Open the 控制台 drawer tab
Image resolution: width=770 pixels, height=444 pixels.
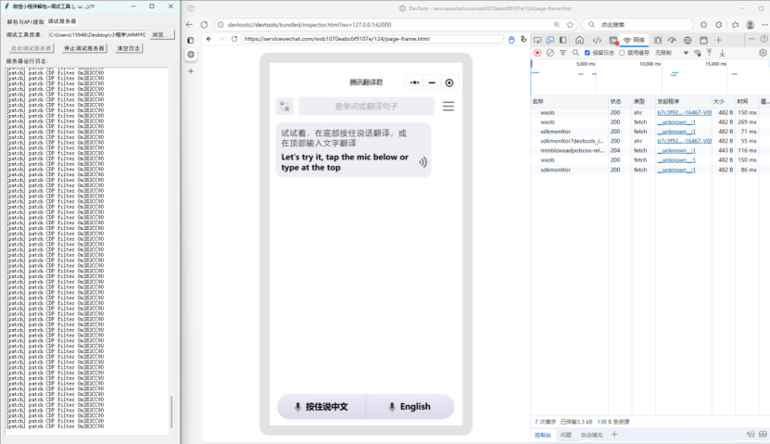(543, 435)
